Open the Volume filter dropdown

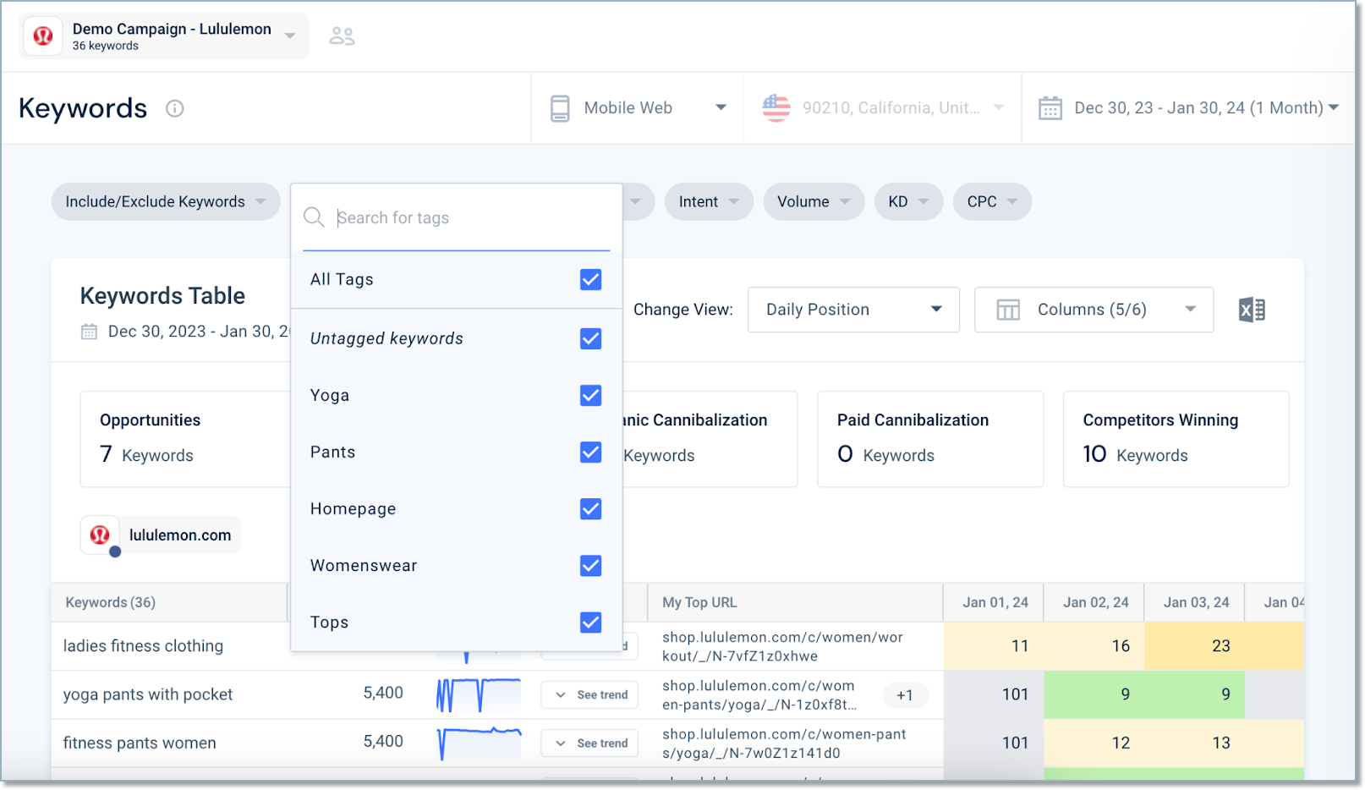(x=814, y=202)
